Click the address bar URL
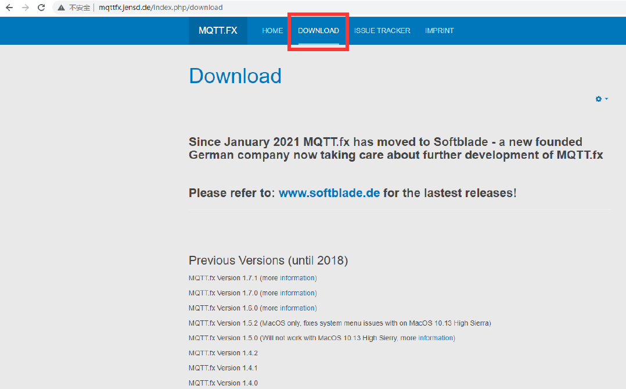 click(160, 8)
